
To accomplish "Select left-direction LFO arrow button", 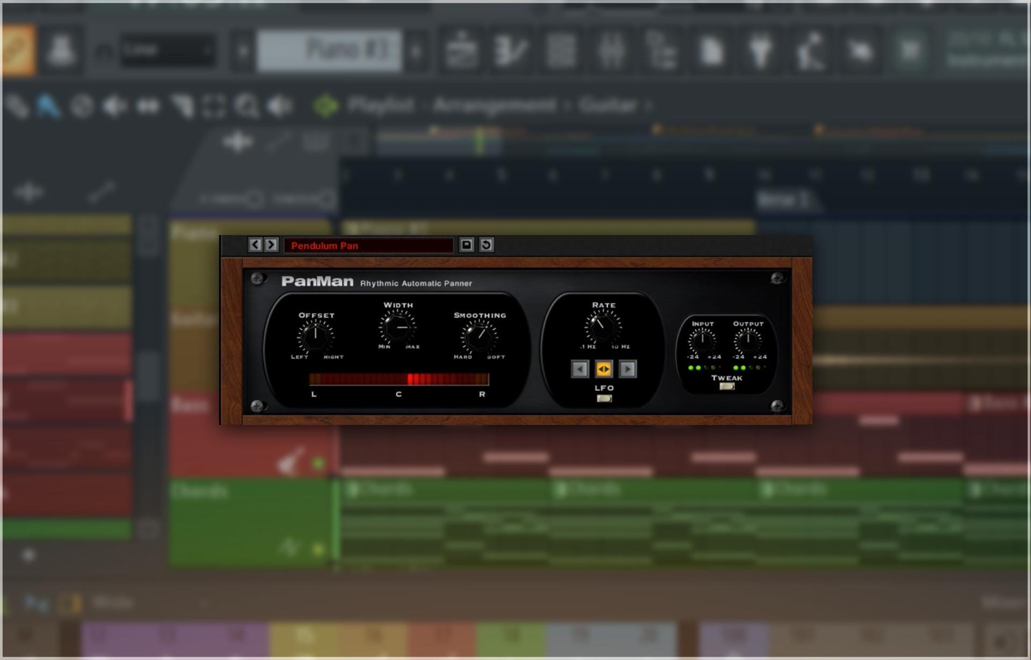I will coord(579,369).
